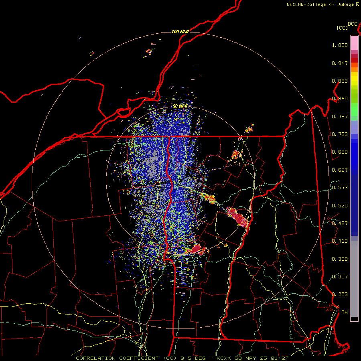This screenshot has height=361, width=361.
Task: Click the 0.627 scale value
Action: tap(340, 170)
